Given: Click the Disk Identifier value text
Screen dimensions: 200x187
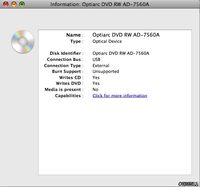Looking at the screenshot, I should 121,53.
